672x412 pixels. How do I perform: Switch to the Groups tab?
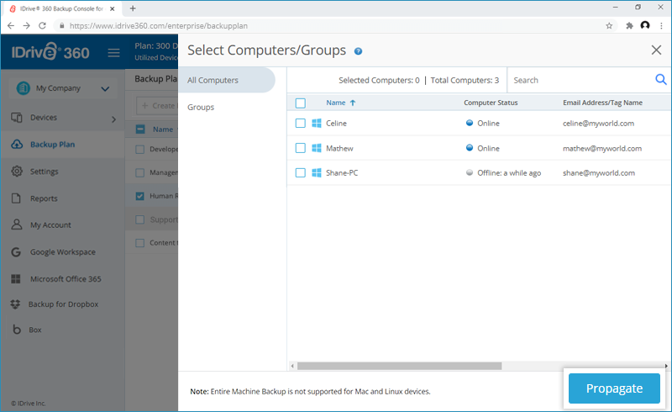click(201, 108)
